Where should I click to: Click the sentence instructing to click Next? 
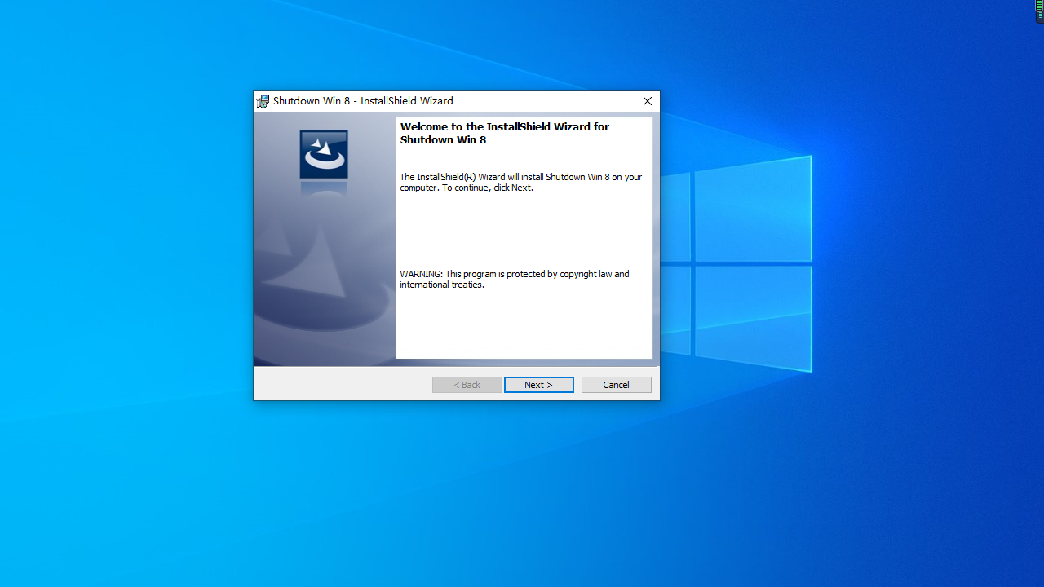(x=521, y=182)
